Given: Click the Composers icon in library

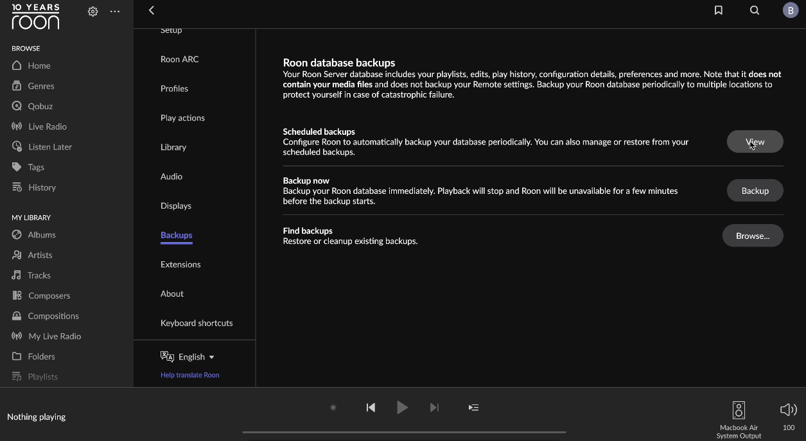Looking at the screenshot, I should click(17, 295).
